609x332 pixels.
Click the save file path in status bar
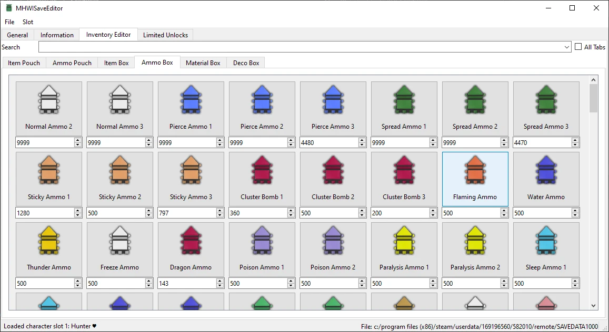[x=480, y=327]
